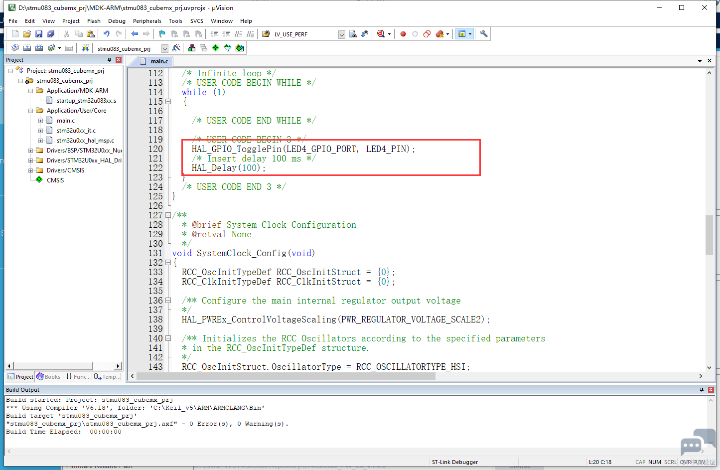Screen dimensions: 720x470
Task: Open the Manage Run-Time Environment green diamond icon
Action: [x=215, y=48]
